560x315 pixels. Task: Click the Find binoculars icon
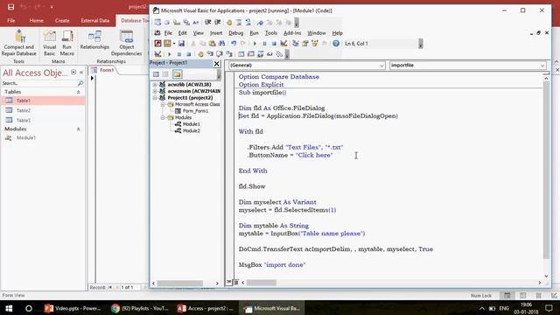tap(221, 44)
